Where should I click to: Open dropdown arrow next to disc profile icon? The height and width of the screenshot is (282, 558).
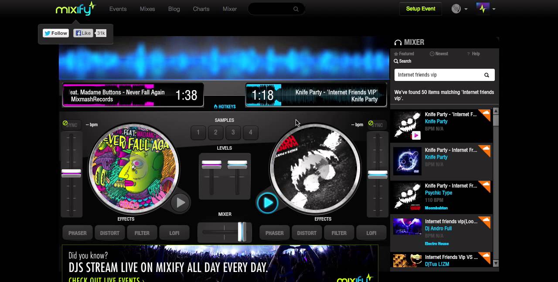[466, 9]
